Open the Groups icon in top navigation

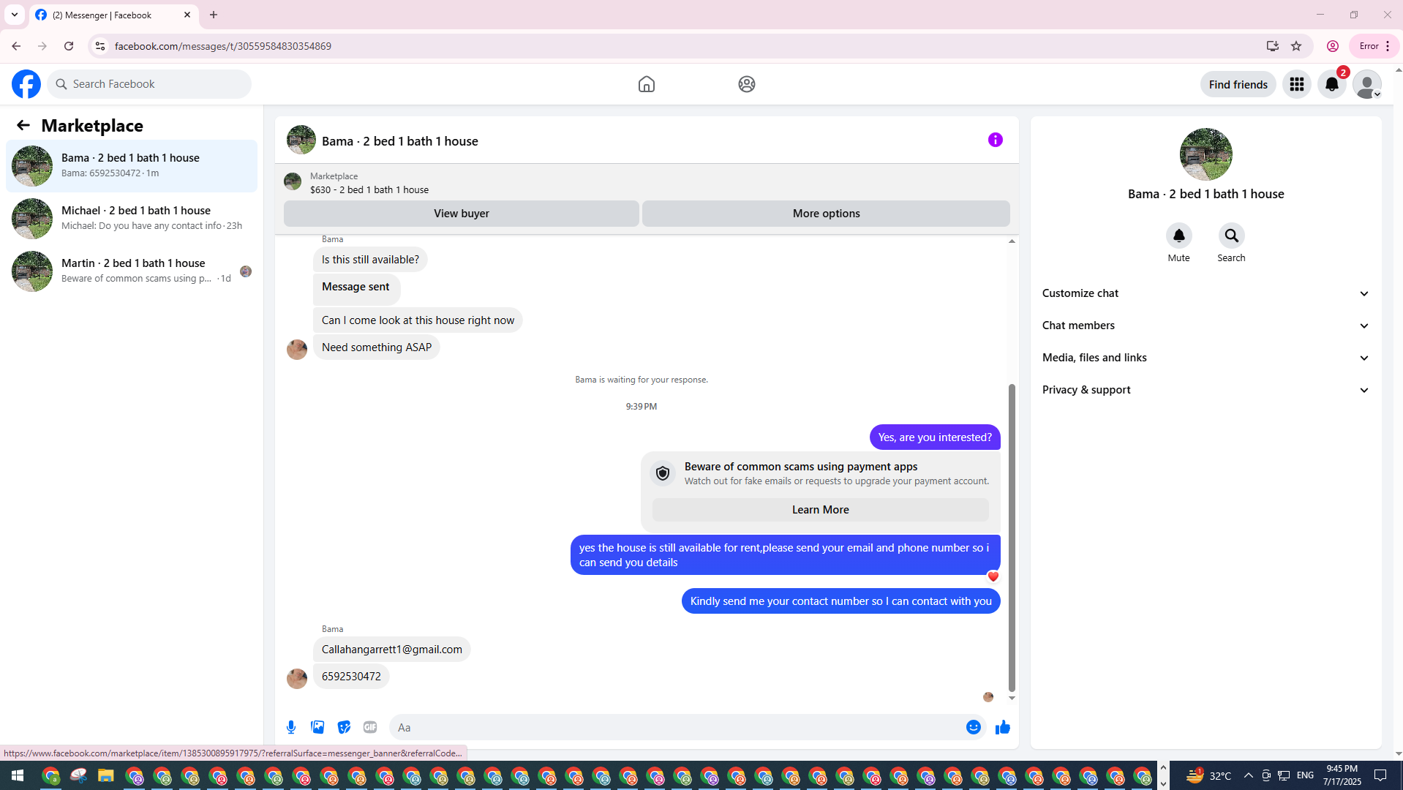(746, 84)
